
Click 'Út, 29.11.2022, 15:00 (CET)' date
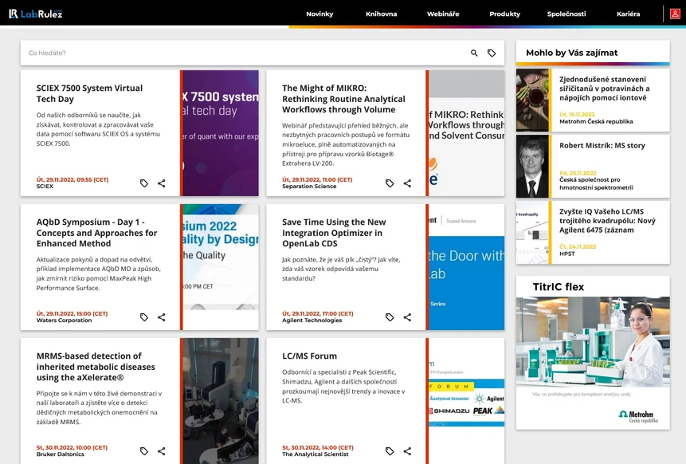(x=72, y=313)
